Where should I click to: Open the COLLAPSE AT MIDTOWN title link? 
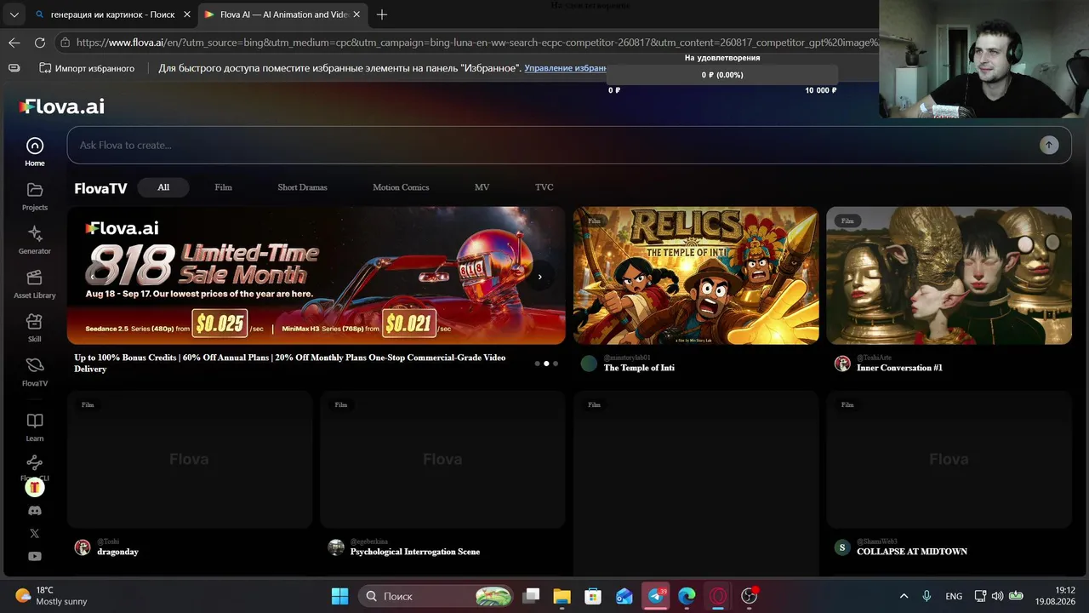(x=912, y=552)
